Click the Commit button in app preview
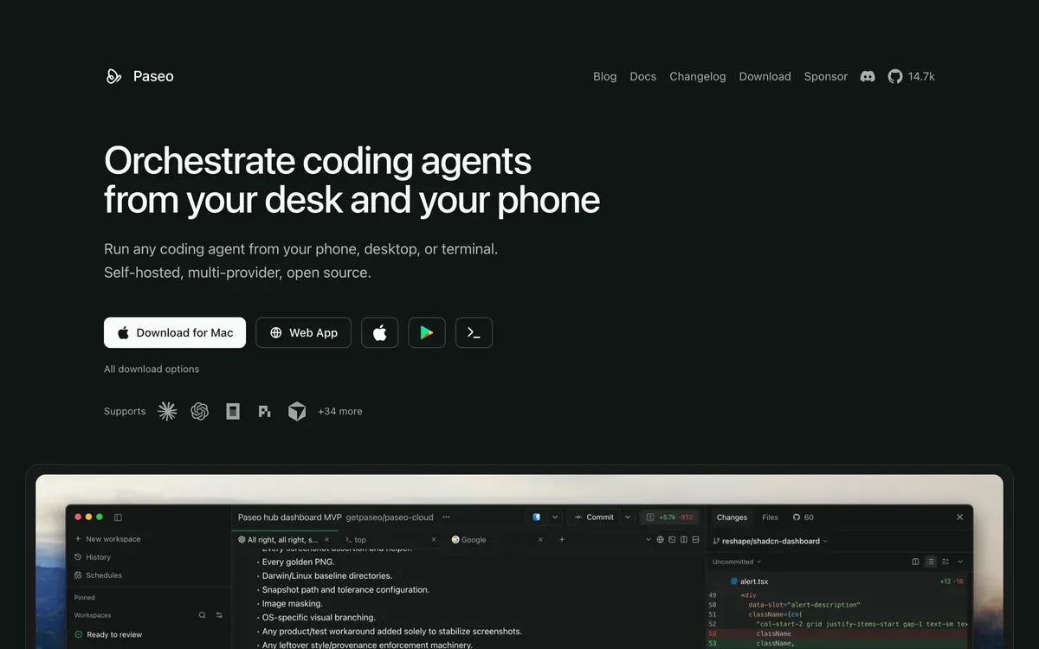 click(x=594, y=517)
